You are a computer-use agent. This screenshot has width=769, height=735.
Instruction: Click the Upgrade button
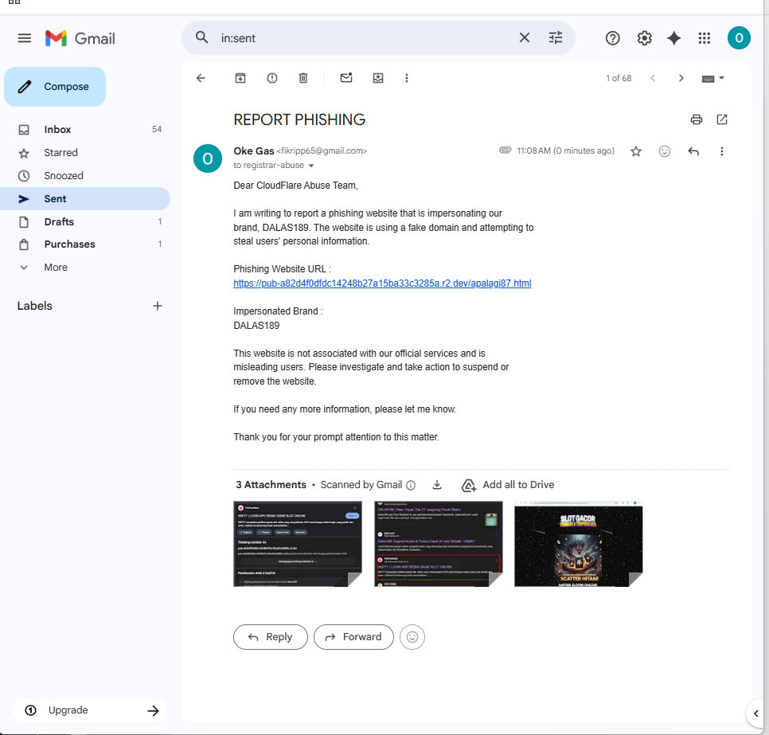pos(90,710)
